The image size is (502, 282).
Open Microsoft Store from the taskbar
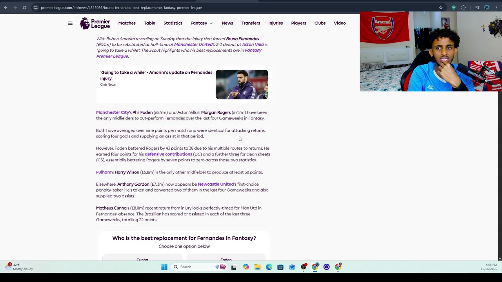click(280, 267)
